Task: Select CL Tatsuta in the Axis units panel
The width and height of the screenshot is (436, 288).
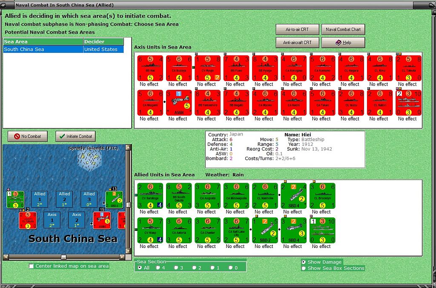Action: (408, 68)
